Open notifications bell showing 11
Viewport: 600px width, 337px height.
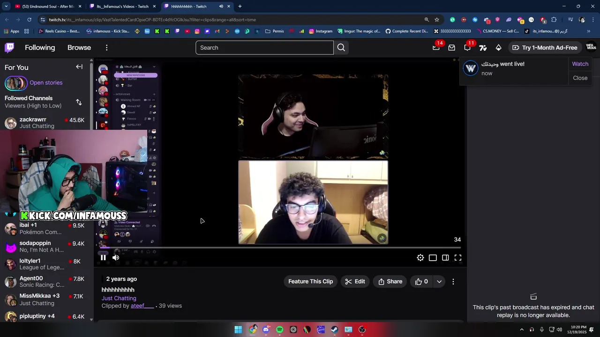[x=467, y=47]
